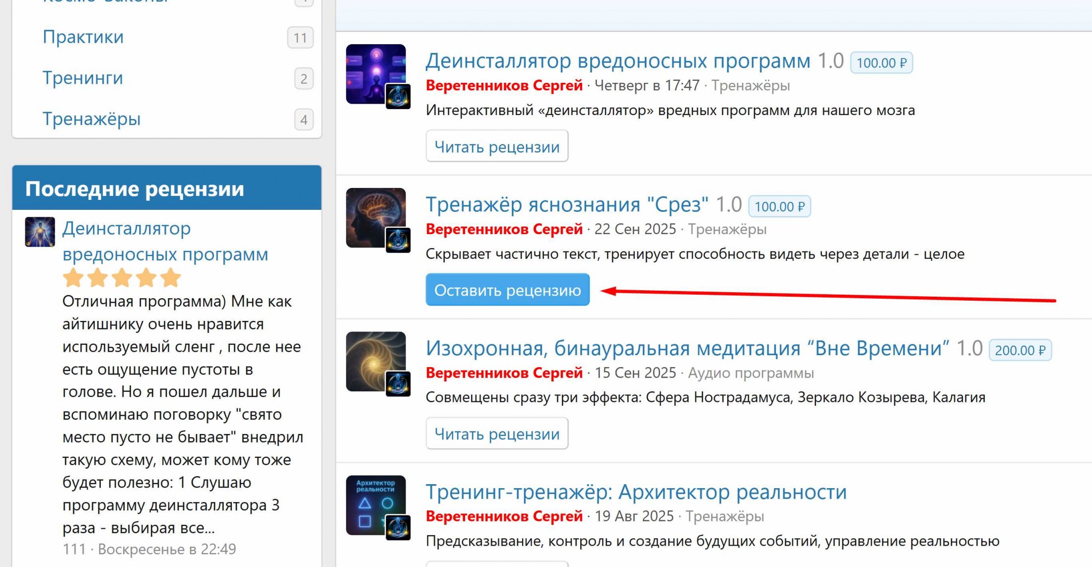Open Аудио программы category link in listing
The width and height of the screenshot is (1092, 567).
coord(751,373)
